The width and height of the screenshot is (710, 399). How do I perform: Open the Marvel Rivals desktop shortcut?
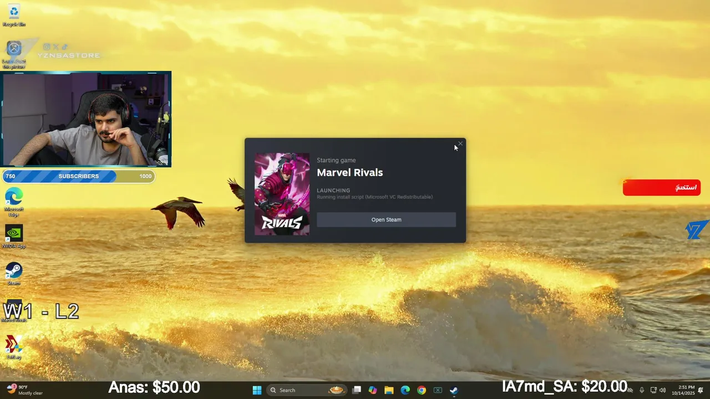(14, 311)
